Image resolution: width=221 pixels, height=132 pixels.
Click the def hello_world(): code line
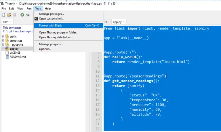(123, 57)
